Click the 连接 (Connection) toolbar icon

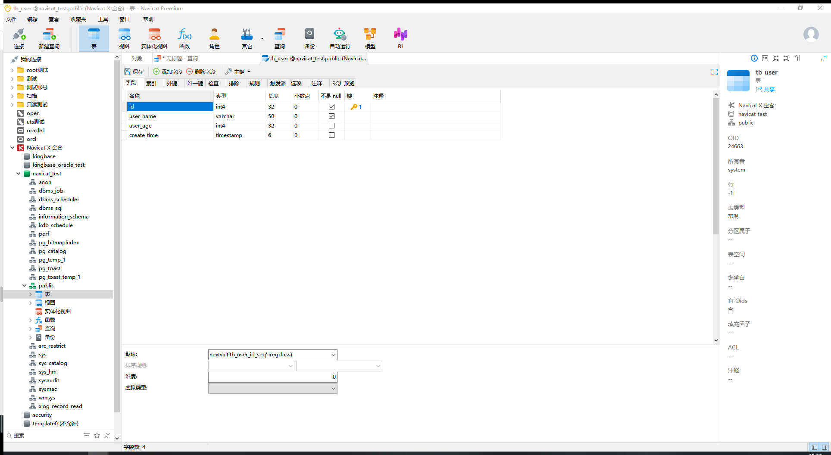[19, 38]
